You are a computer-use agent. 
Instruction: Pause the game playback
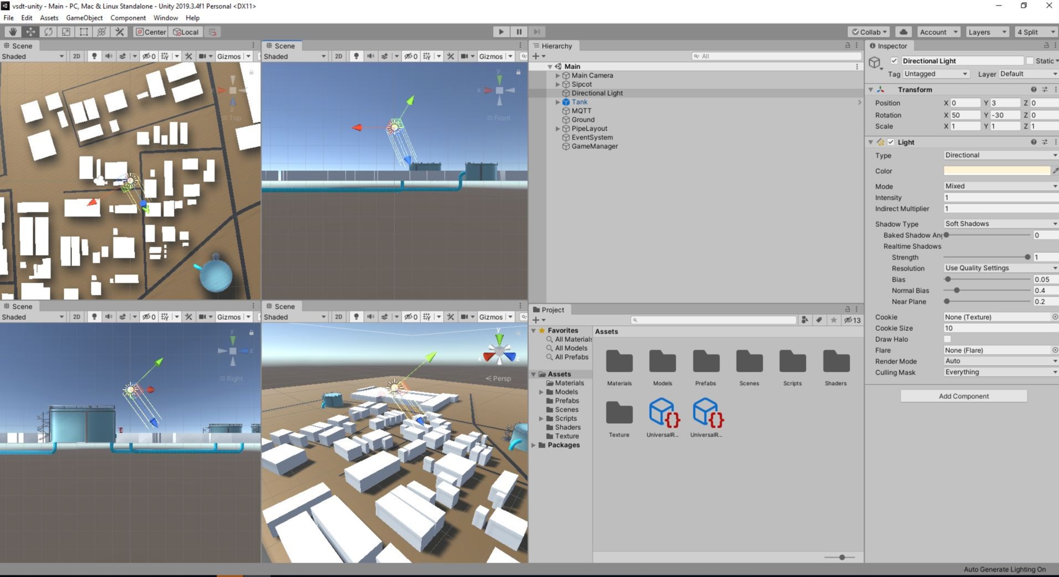[518, 32]
